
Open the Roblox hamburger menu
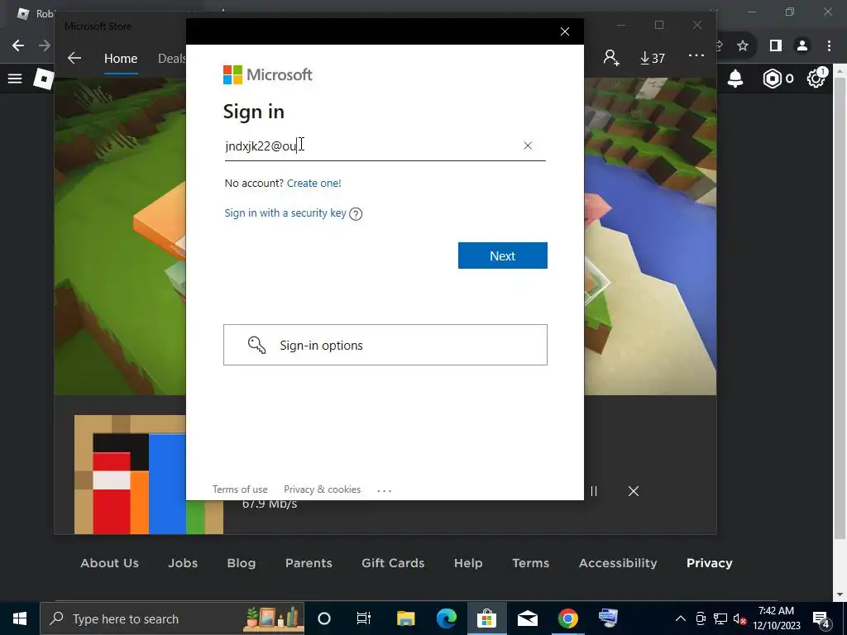coord(15,79)
